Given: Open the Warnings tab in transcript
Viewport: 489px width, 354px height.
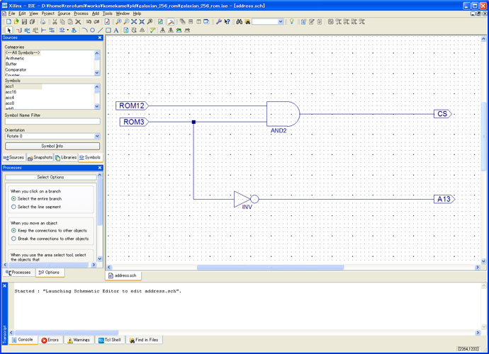Looking at the screenshot, I should click(x=79, y=340).
